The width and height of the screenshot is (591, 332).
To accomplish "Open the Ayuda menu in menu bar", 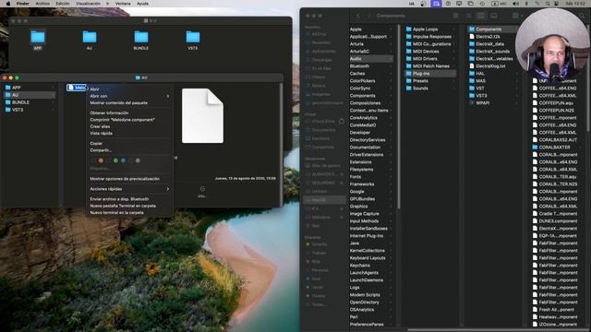I will pyautogui.click(x=142, y=4).
